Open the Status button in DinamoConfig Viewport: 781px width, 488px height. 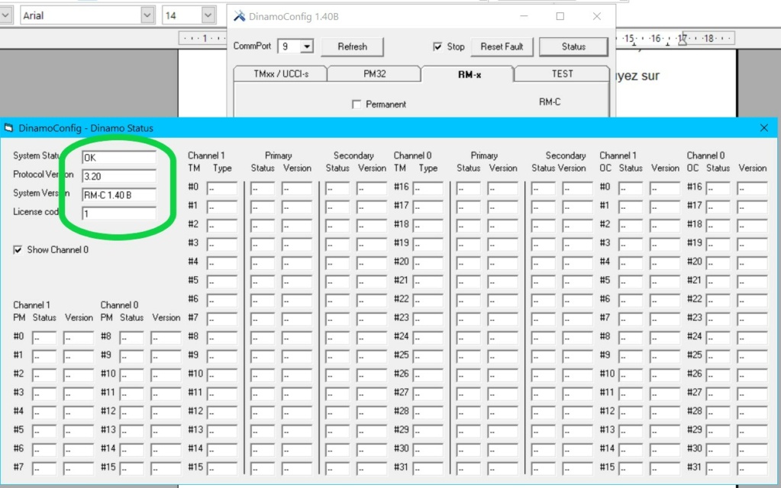point(573,47)
